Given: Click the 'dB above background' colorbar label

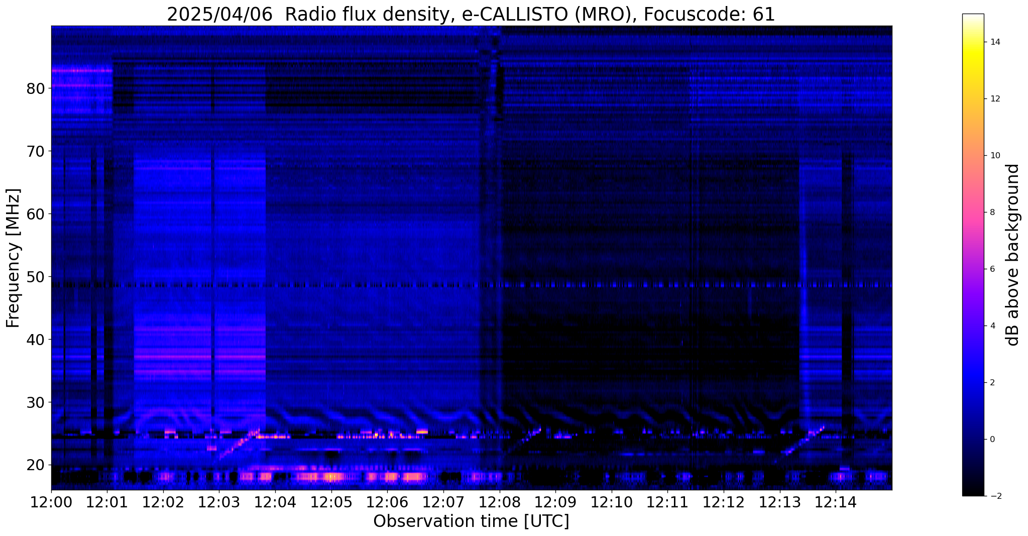Looking at the screenshot, I should tap(1013, 255).
